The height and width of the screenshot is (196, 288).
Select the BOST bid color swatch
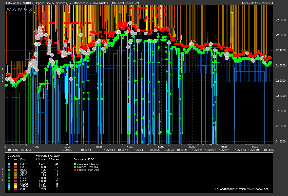coord(9,170)
